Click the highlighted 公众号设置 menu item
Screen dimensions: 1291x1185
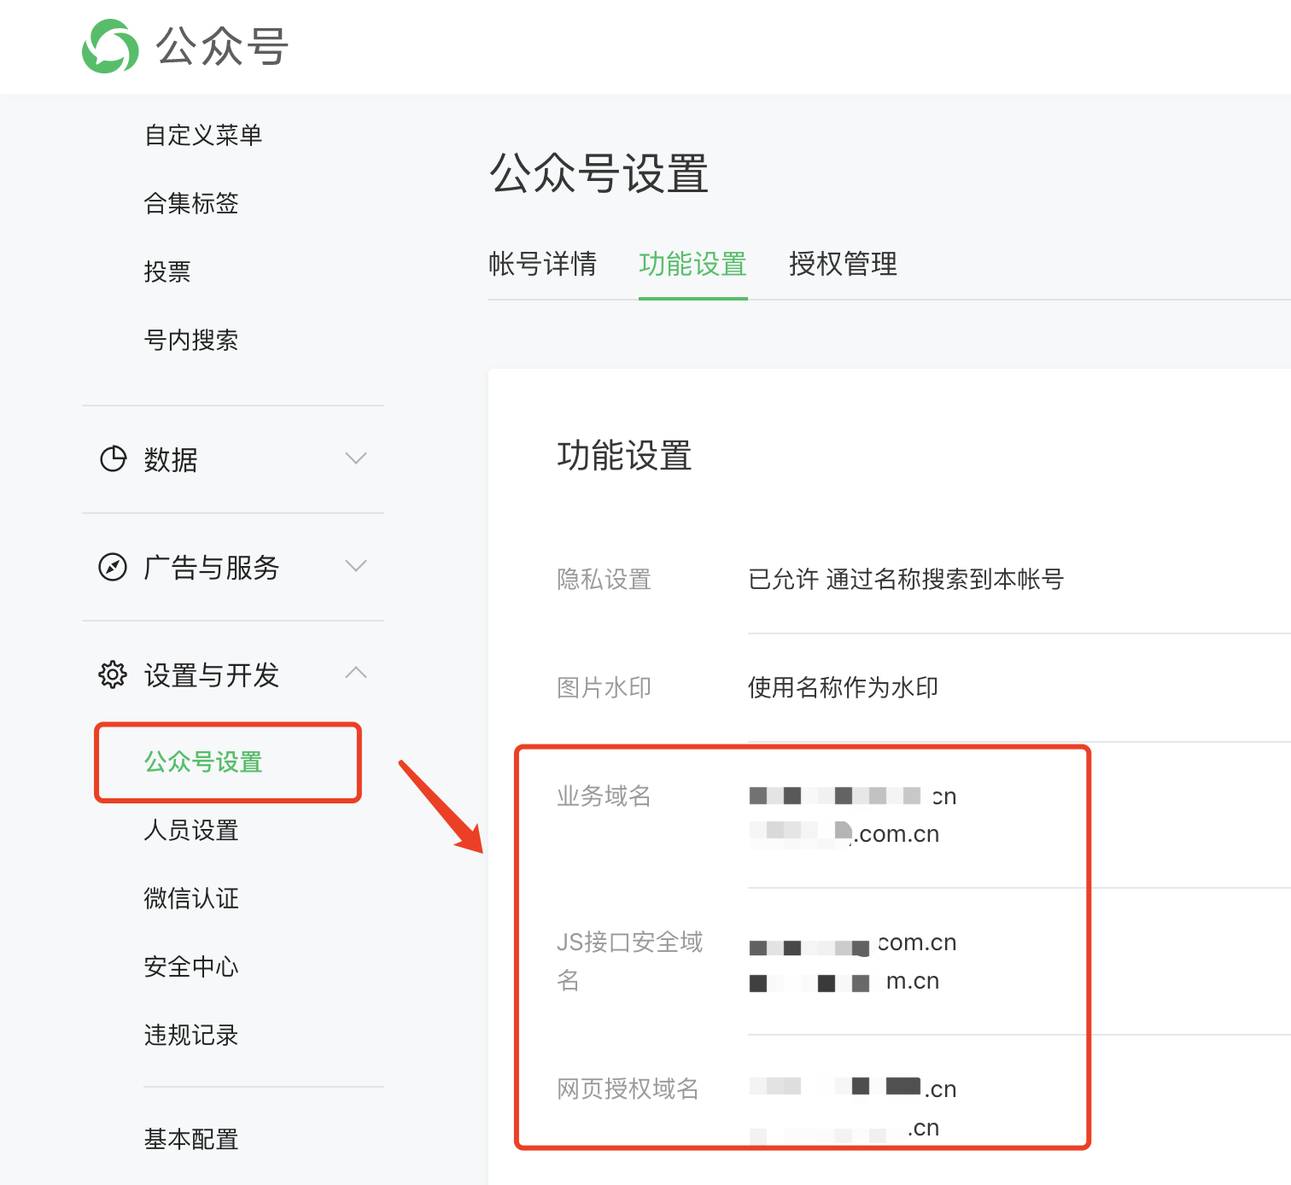pyautogui.click(x=203, y=762)
